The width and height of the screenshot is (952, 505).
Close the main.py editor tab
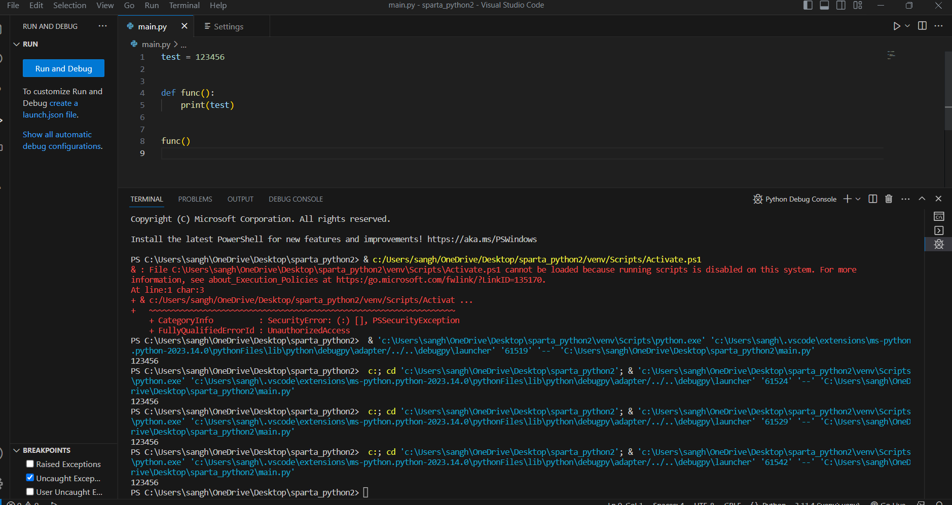click(x=185, y=26)
